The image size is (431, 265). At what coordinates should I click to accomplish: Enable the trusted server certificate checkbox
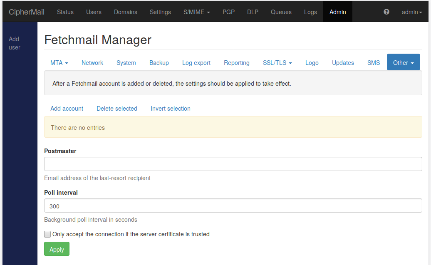point(47,234)
